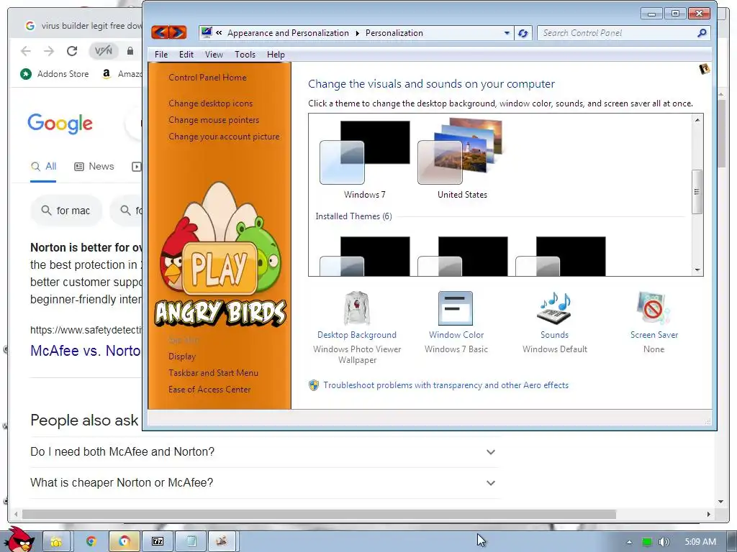The image size is (737, 552).
Task: Click browser vertical scroll down arrow
Action: (721, 501)
